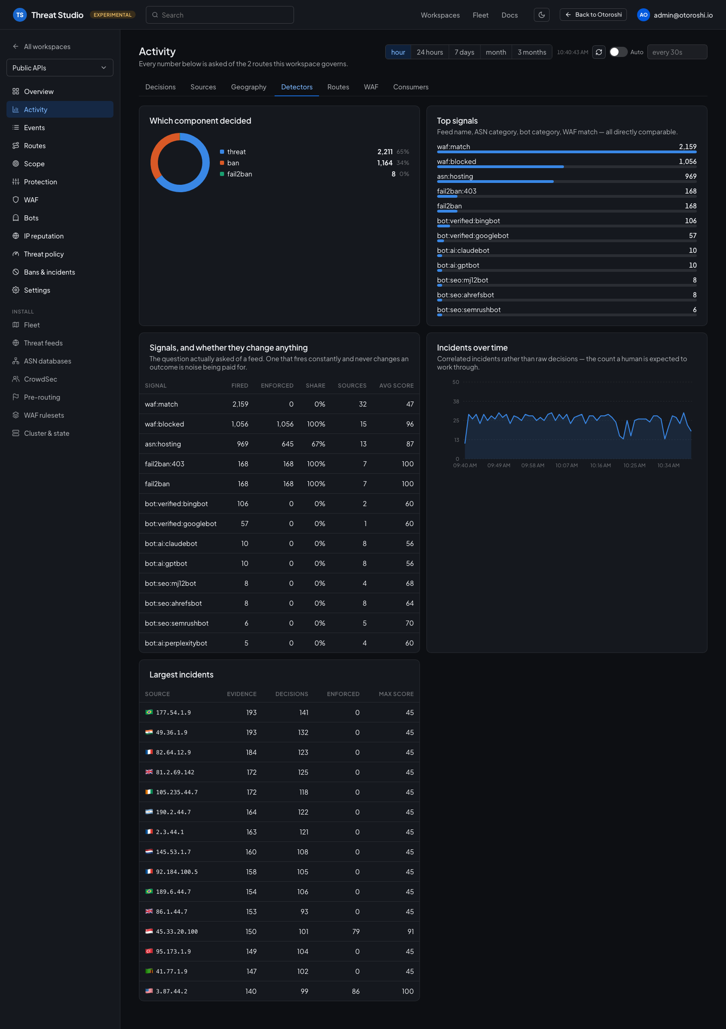This screenshot has height=1029, width=726.
Task: Click the Search input field
Action: click(x=220, y=15)
